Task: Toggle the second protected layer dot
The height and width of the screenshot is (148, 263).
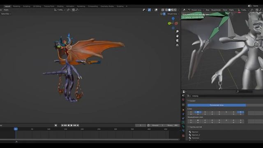Action: [x=198, y=120]
